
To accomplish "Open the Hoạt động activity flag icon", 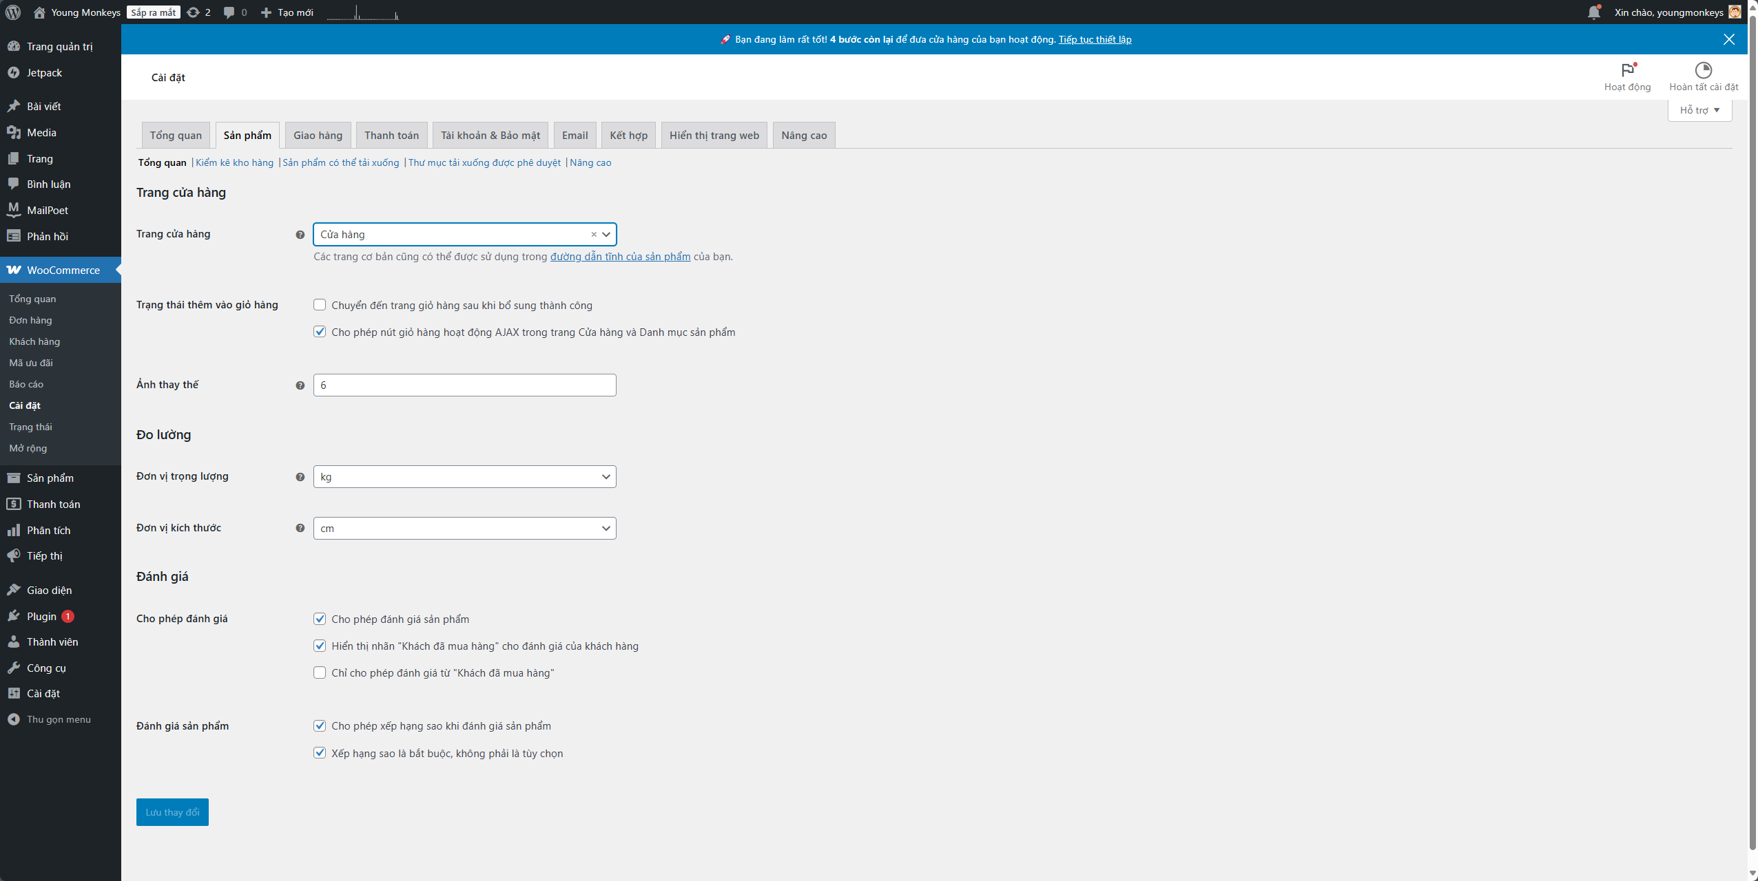I will [1627, 70].
